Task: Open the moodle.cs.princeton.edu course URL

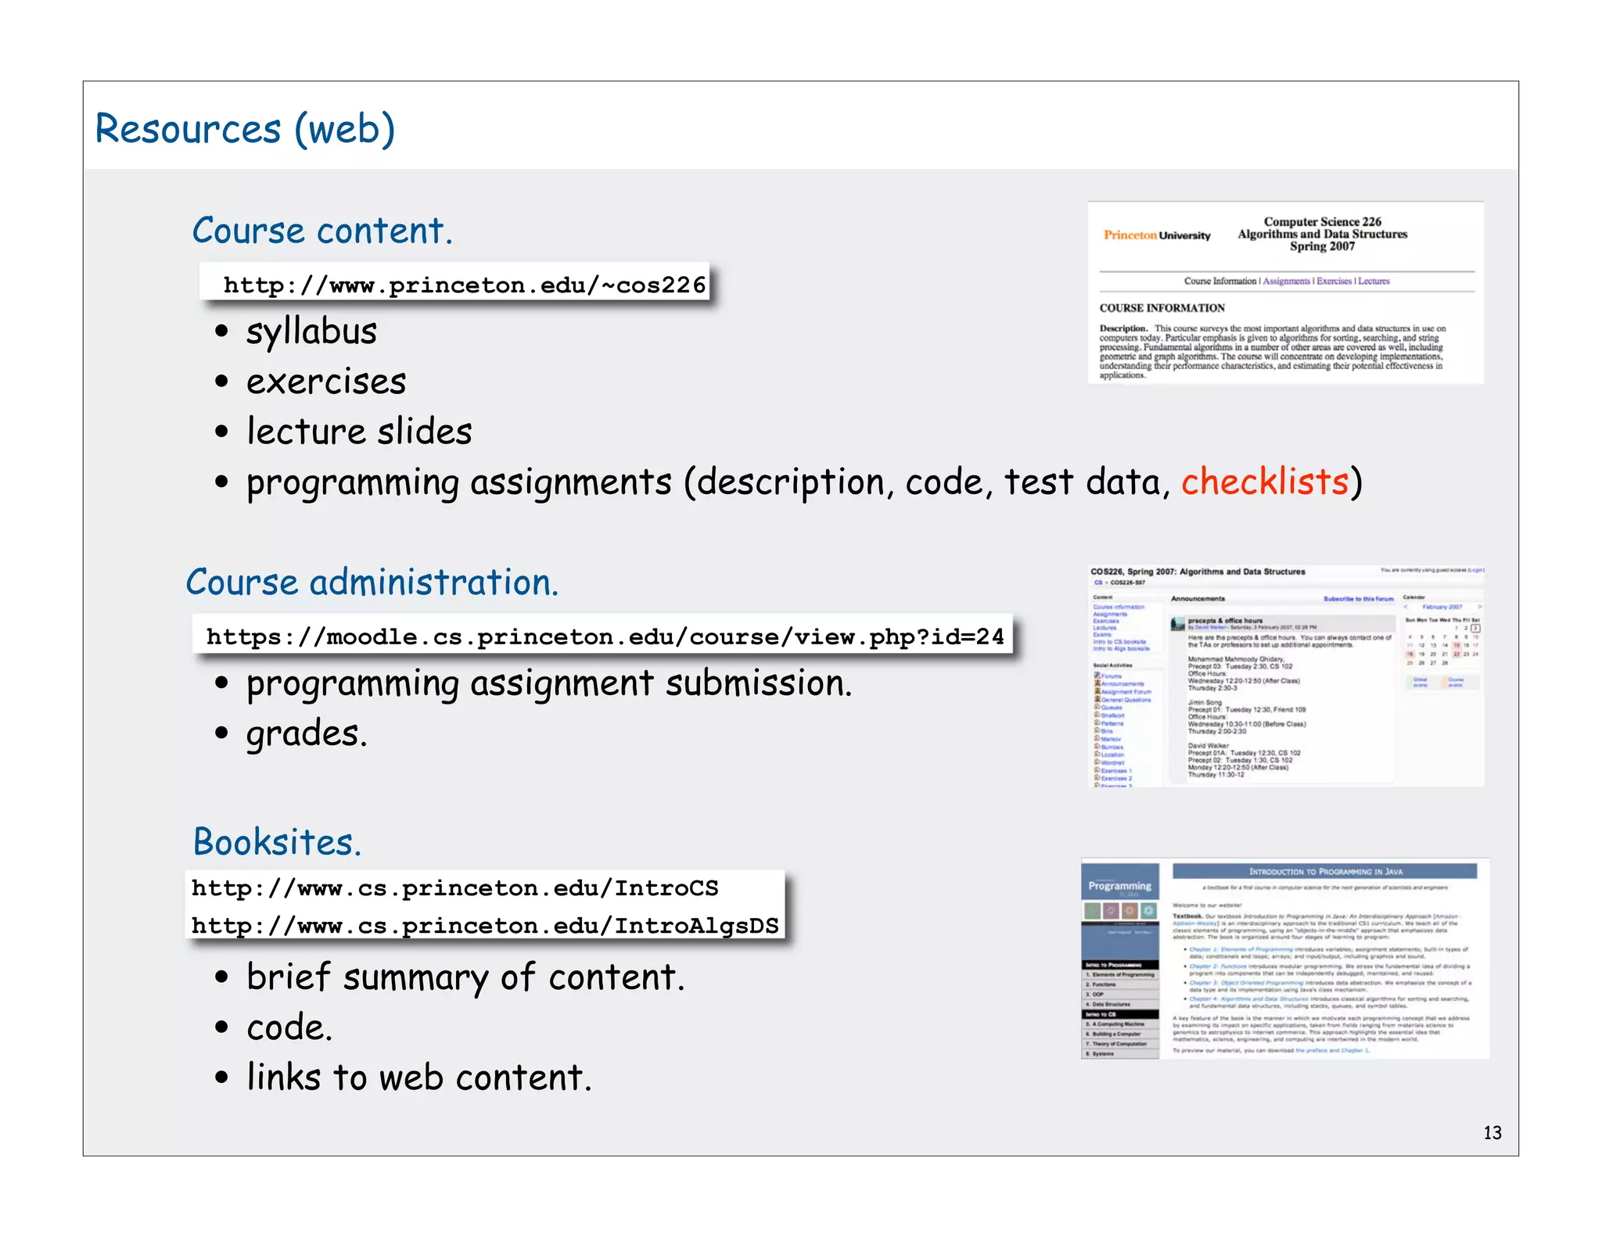Action: (605, 636)
